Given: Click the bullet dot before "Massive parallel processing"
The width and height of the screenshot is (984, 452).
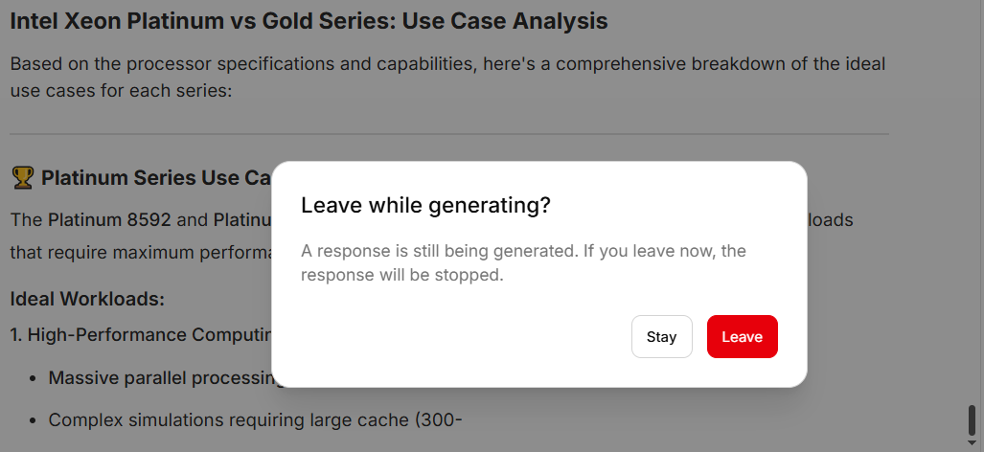Looking at the screenshot, I should [x=33, y=378].
